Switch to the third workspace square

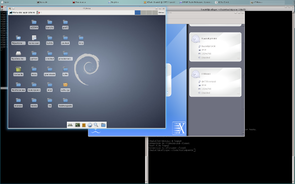pos(149,13)
